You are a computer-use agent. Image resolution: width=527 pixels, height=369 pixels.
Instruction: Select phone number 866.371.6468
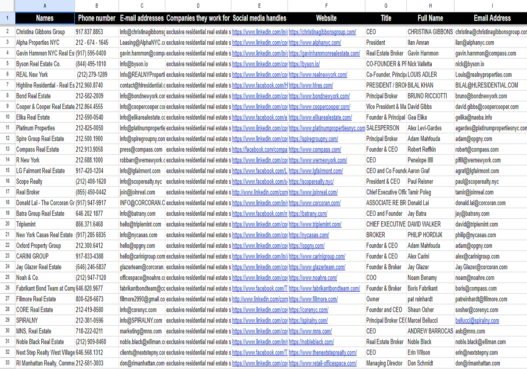point(97,224)
